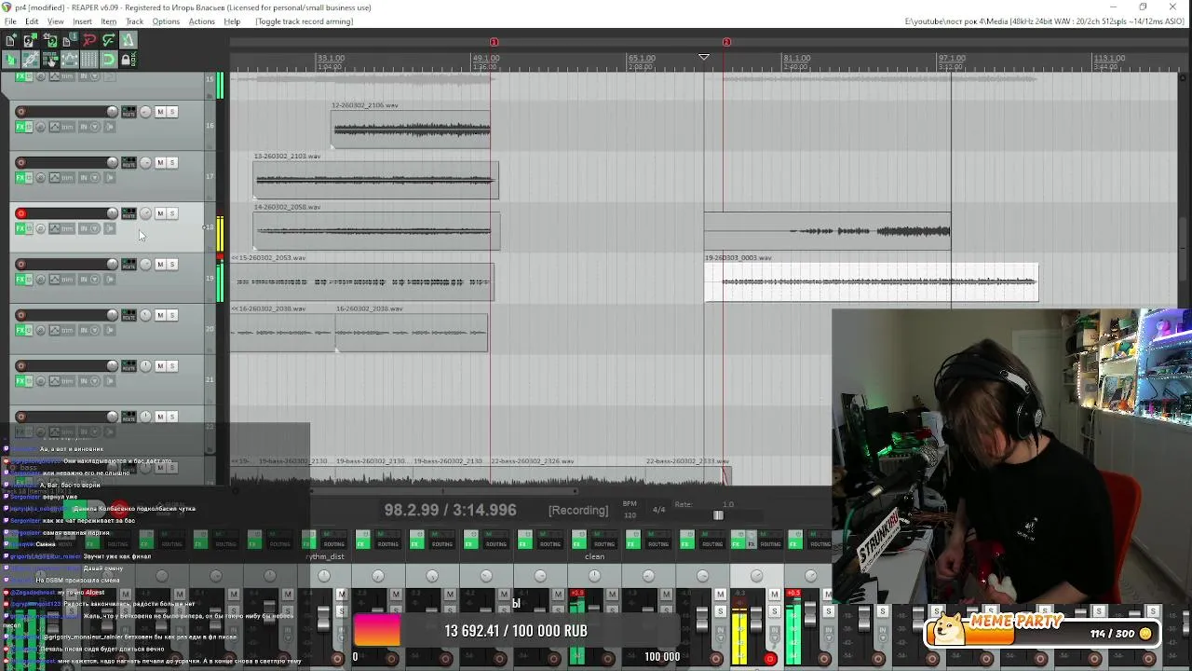Toggle locking padlock toolbar icon
Screen dimensions: 1192x671
[x=129, y=60]
